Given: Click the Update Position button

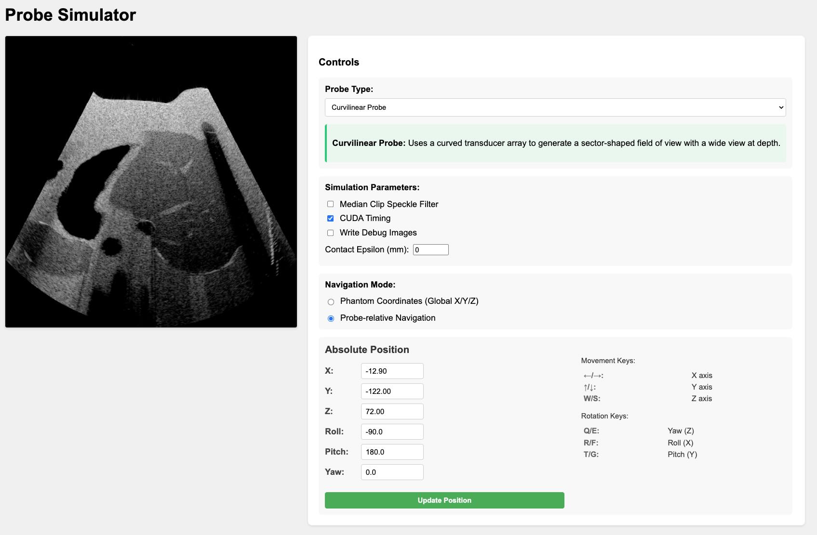Looking at the screenshot, I should point(444,500).
